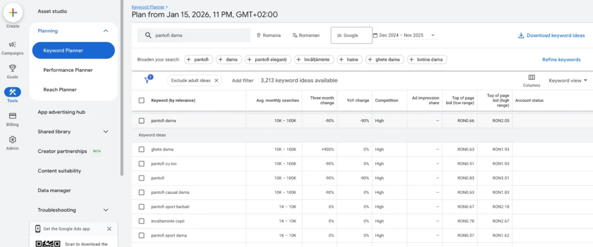Click the sidebar vertical scrollbar
The height and width of the screenshot is (247, 593).
coord(122,87)
